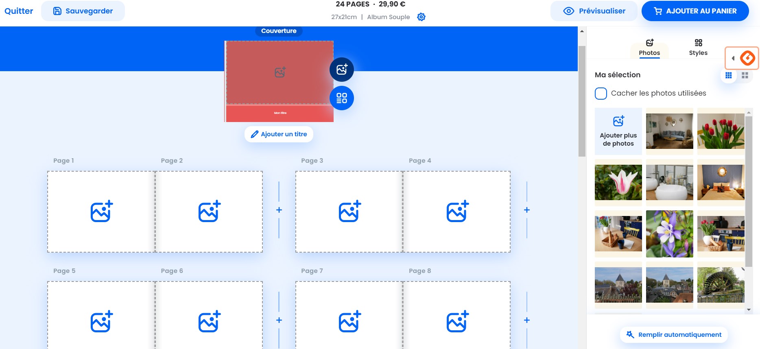
Task: Add a photo to Page 1
Action: click(101, 212)
